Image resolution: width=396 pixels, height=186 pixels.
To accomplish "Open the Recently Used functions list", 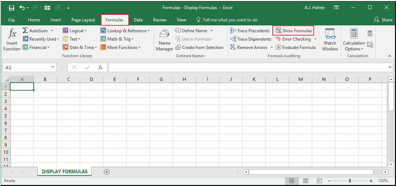I will 41,39.
